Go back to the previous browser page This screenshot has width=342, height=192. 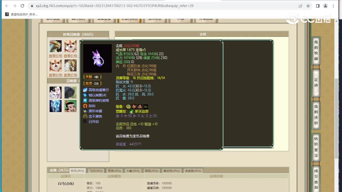click(x=7, y=6)
